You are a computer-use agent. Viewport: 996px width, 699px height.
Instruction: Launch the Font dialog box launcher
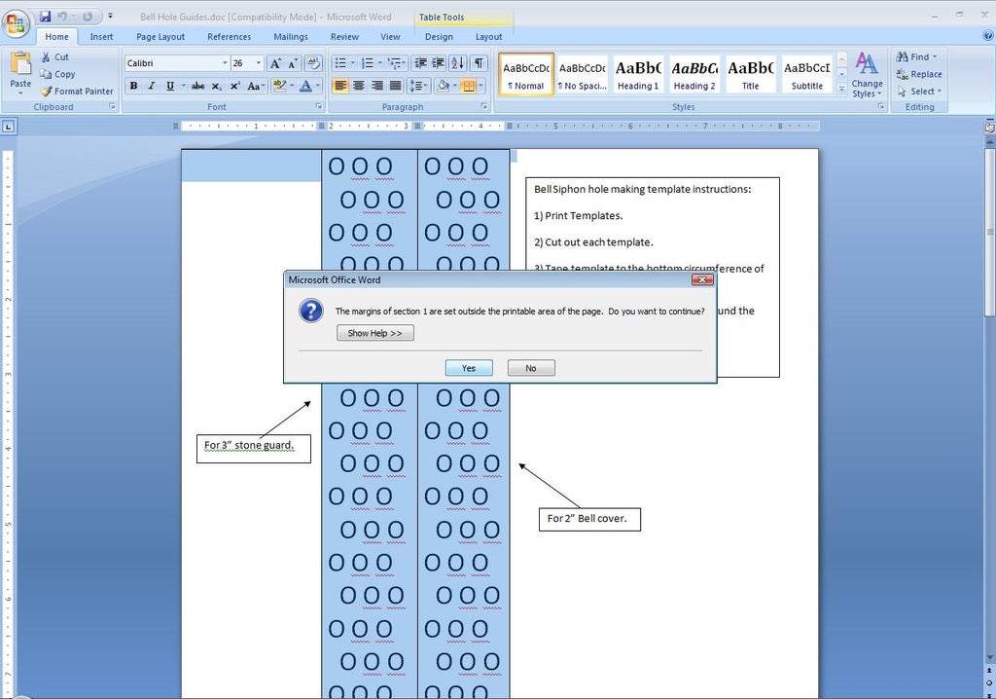pos(318,107)
